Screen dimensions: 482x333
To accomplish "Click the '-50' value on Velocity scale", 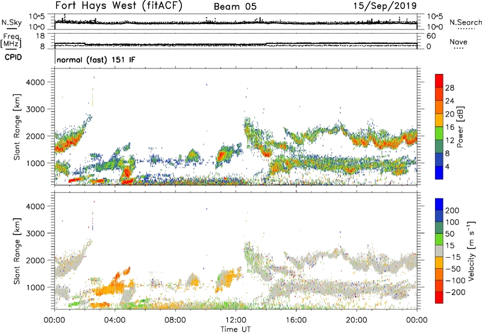I will point(453,269).
